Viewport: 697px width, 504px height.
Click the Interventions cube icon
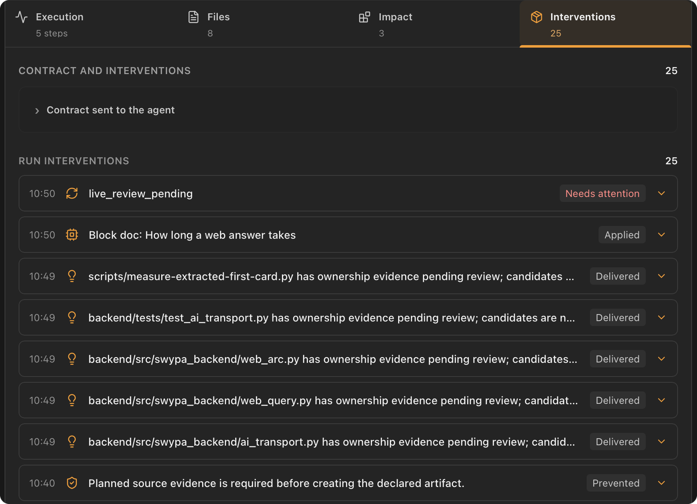click(x=536, y=17)
